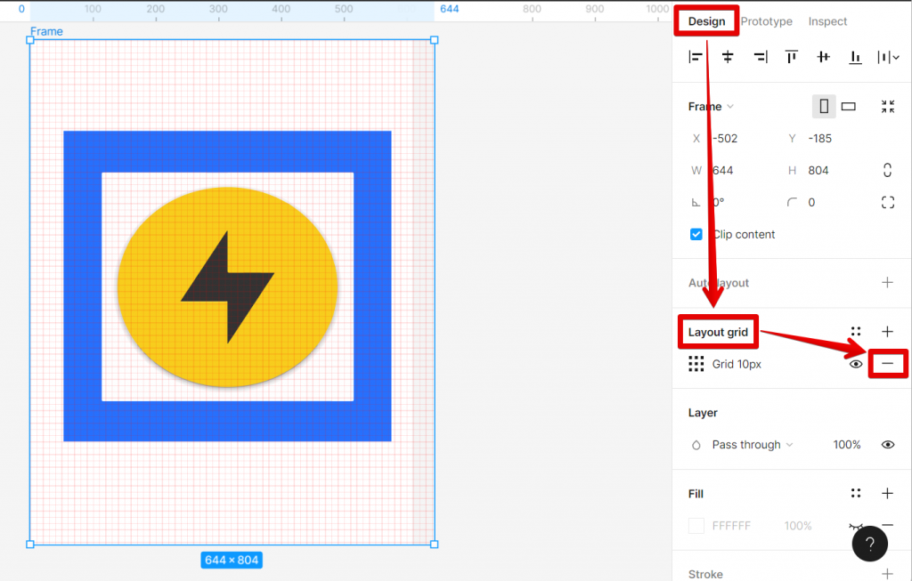
Task: Switch to the Prototype tab
Action: tap(766, 21)
